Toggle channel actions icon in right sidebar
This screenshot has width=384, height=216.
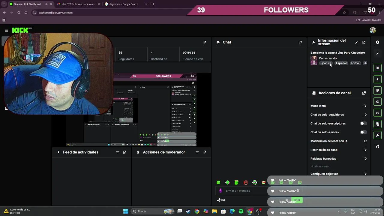tap(377, 124)
